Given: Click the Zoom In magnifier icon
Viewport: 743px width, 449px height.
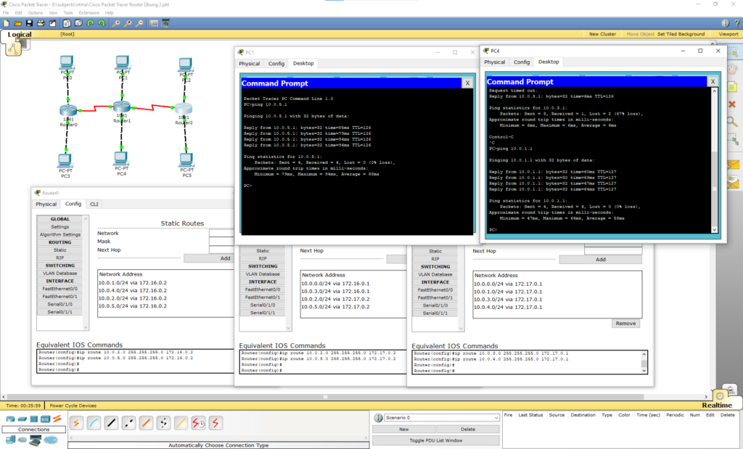Looking at the screenshot, I should coord(116,23).
